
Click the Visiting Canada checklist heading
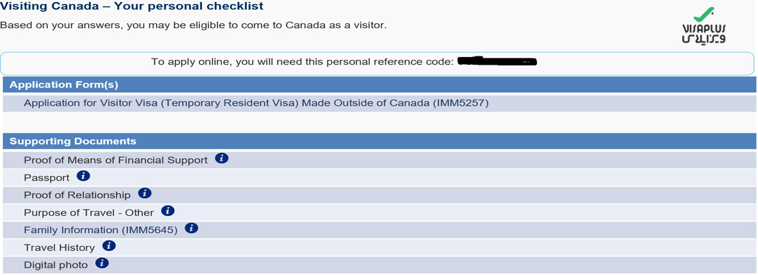[x=132, y=7]
